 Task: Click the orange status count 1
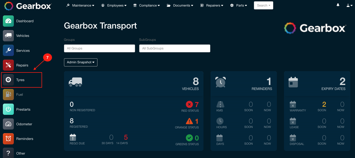[197, 121]
